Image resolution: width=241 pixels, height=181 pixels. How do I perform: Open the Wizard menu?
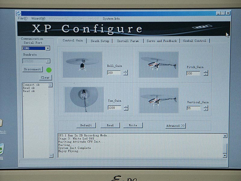(x=38, y=19)
